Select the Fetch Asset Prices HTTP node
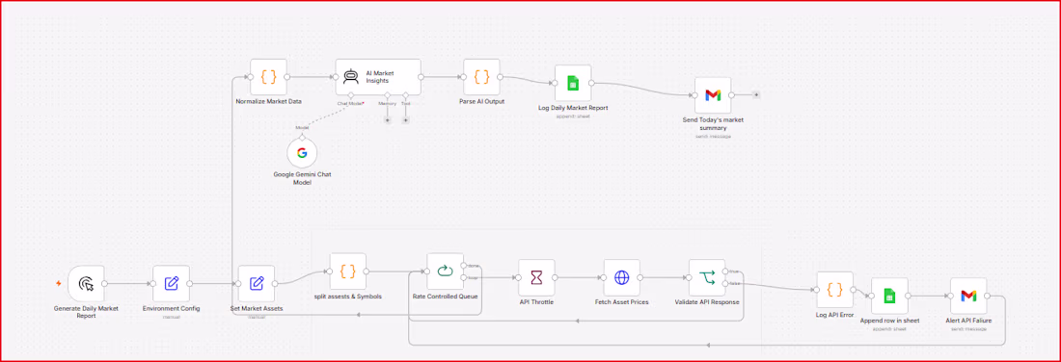 click(x=622, y=277)
